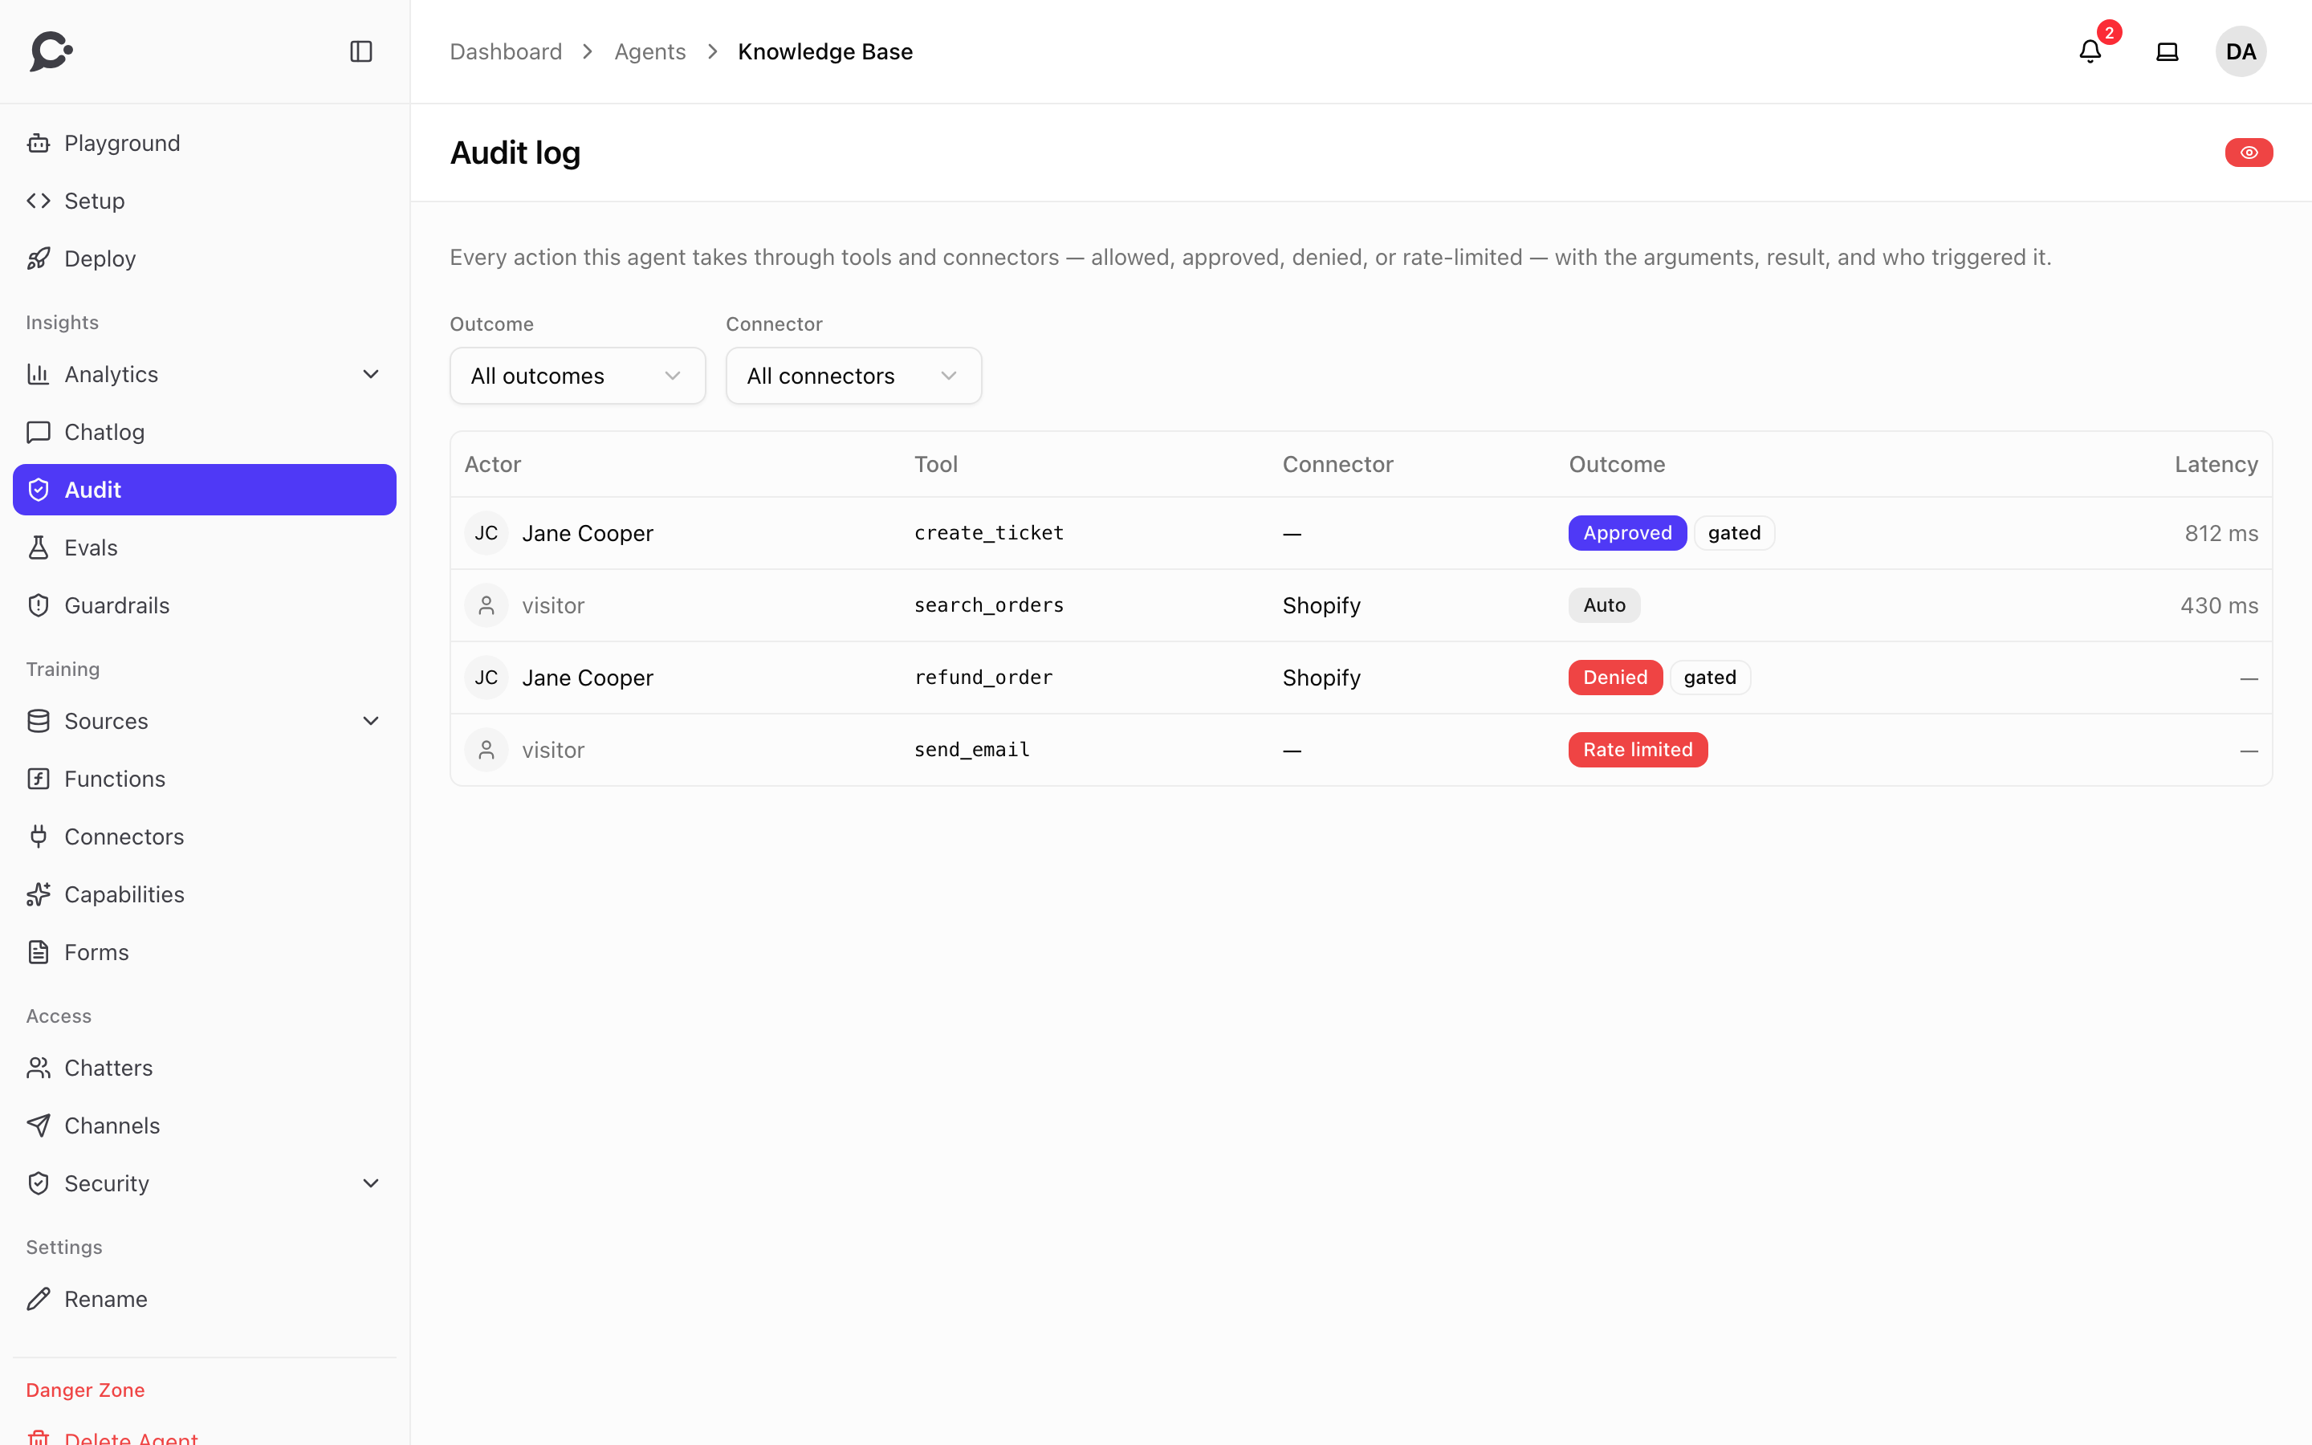Open the Guardrails page
Viewport: 2312px width, 1445px height.
(x=205, y=606)
